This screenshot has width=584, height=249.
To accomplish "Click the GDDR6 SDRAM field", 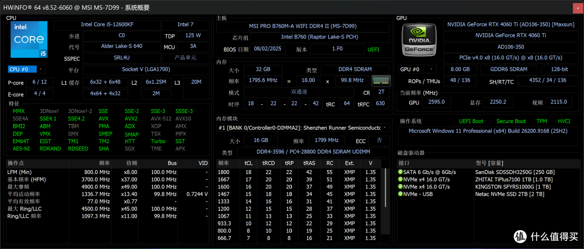I will pos(508,70).
